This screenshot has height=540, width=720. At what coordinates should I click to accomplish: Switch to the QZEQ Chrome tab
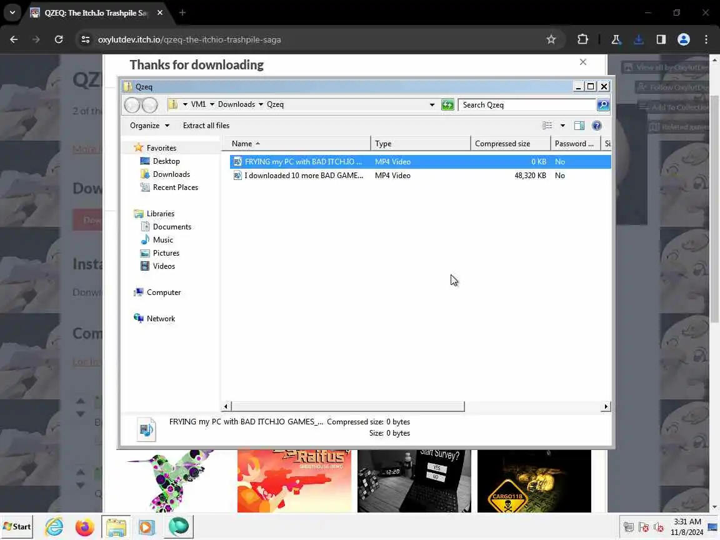[95, 13]
